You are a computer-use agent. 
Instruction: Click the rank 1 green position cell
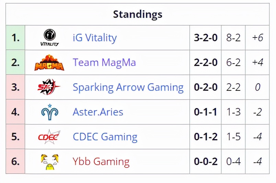[x=15, y=38]
